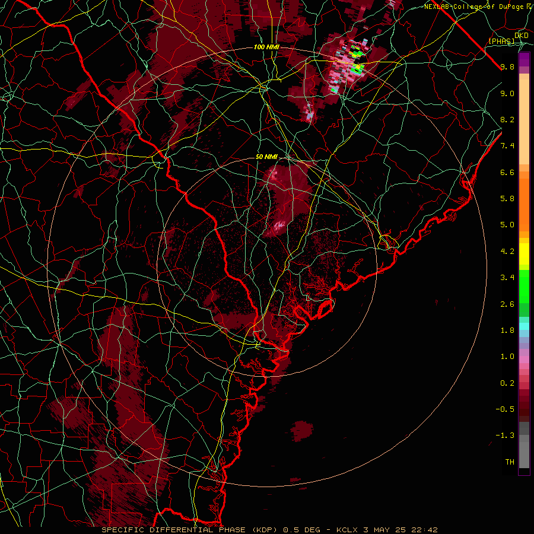
Task: Click the 3.4 value on the scale
Action: click(x=507, y=278)
